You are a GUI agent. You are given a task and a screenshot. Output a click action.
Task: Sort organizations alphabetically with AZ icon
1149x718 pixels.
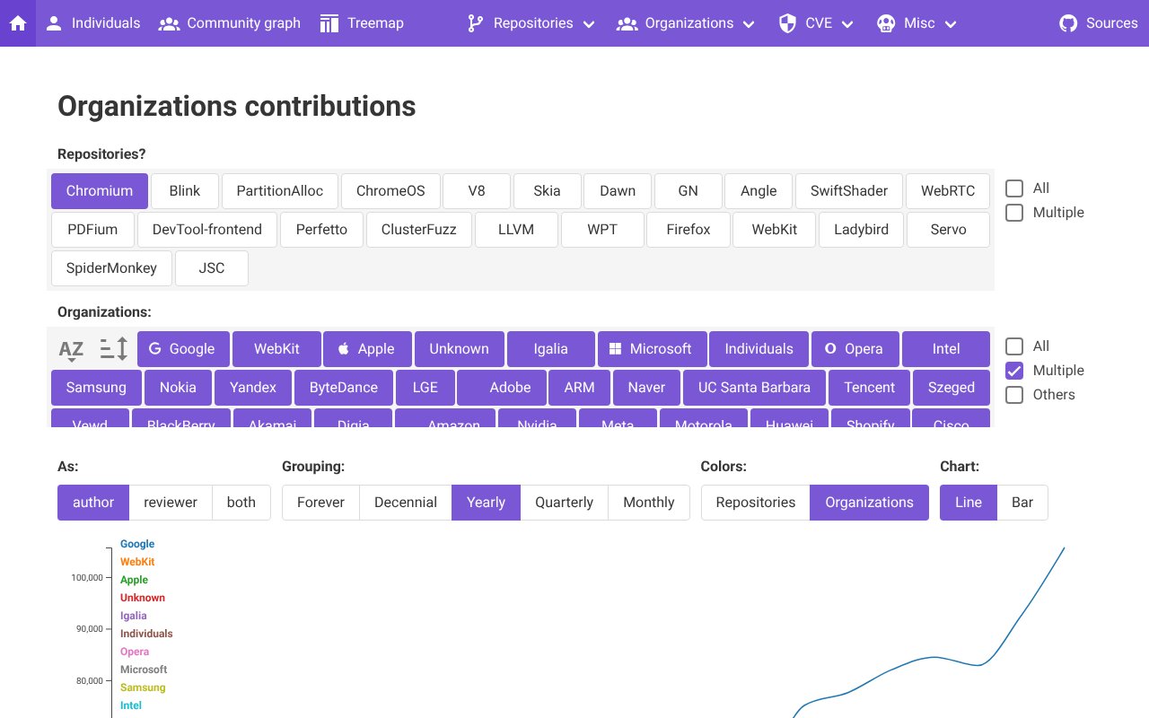[x=71, y=349]
